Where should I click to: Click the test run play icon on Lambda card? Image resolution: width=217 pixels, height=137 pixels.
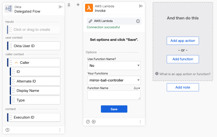click(94, 122)
